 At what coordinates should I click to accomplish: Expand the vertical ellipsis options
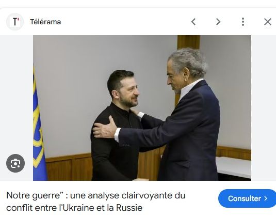pyautogui.click(x=243, y=22)
